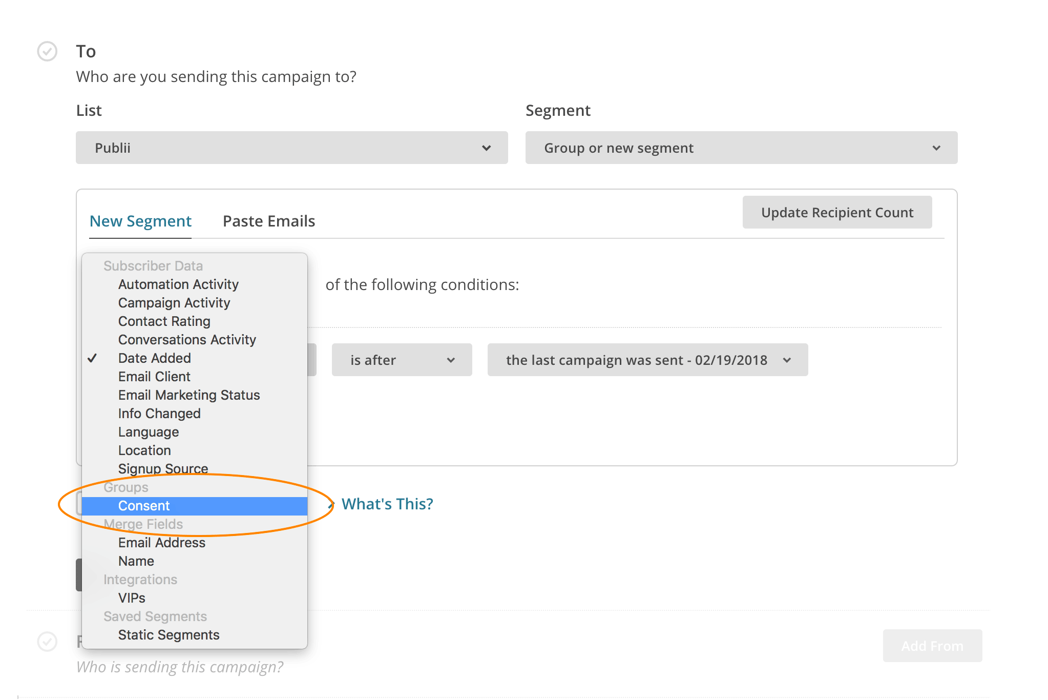Switch to the Paste Emails tab
The height and width of the screenshot is (700, 1048).
click(268, 221)
